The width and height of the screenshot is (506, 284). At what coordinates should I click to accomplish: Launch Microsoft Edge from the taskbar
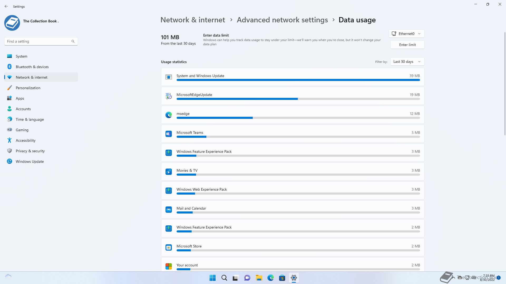point(270,278)
